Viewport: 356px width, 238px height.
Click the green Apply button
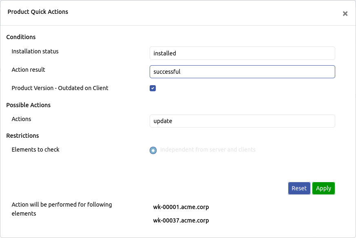click(x=323, y=188)
